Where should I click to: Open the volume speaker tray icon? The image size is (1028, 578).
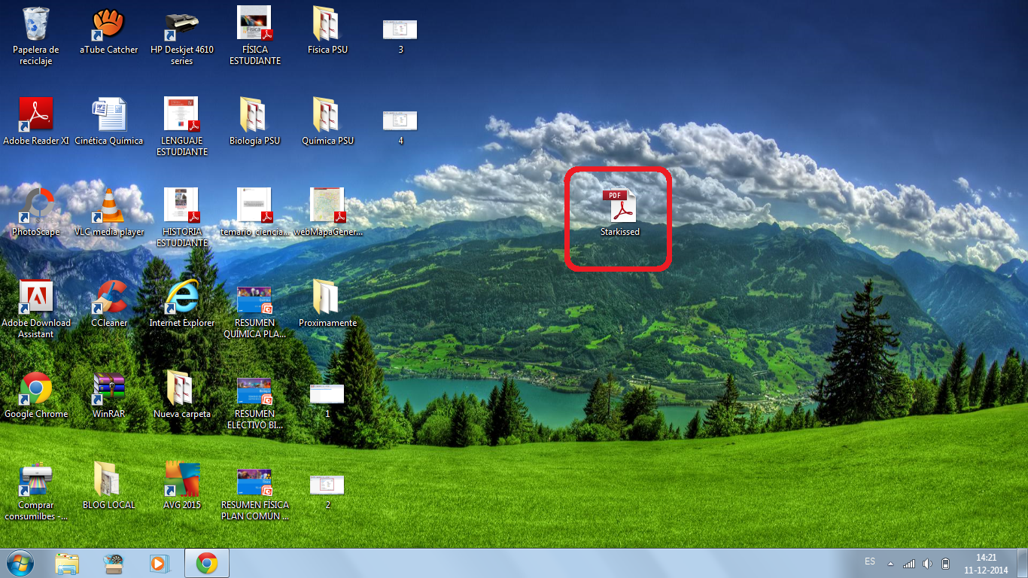(927, 563)
